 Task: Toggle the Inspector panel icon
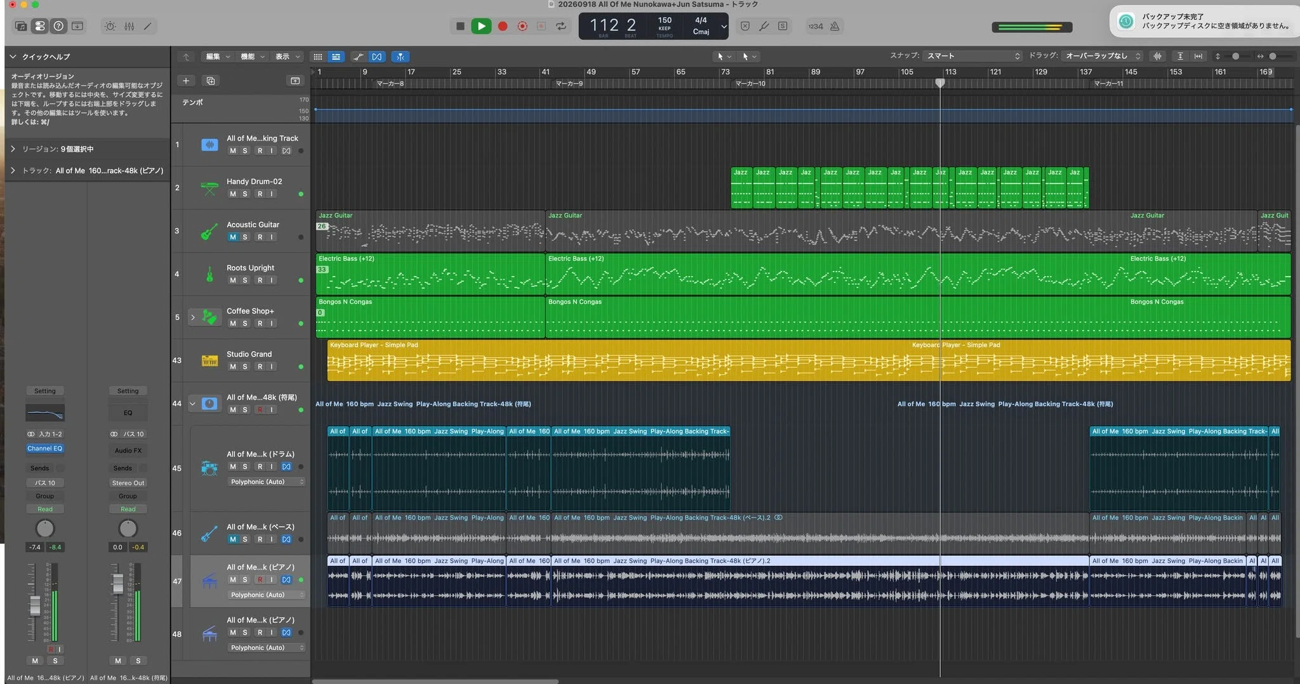click(40, 26)
